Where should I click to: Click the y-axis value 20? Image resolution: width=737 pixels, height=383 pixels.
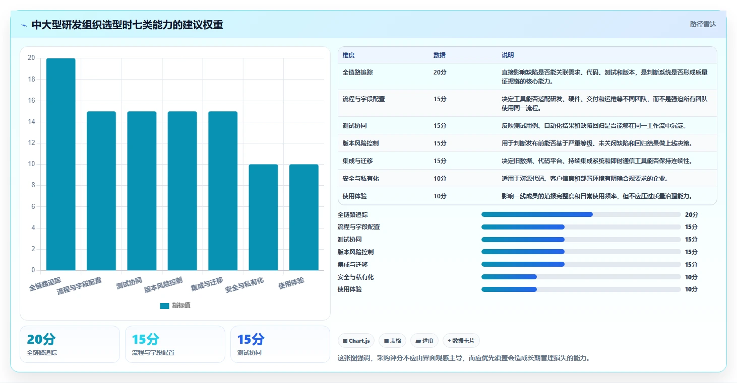click(31, 58)
